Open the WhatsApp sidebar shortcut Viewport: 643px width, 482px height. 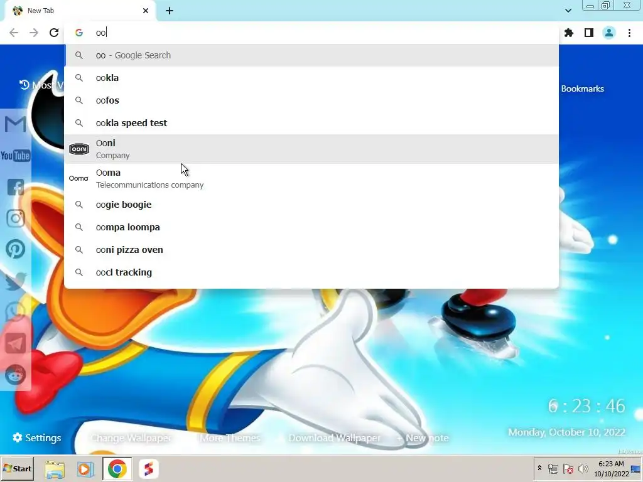16,311
